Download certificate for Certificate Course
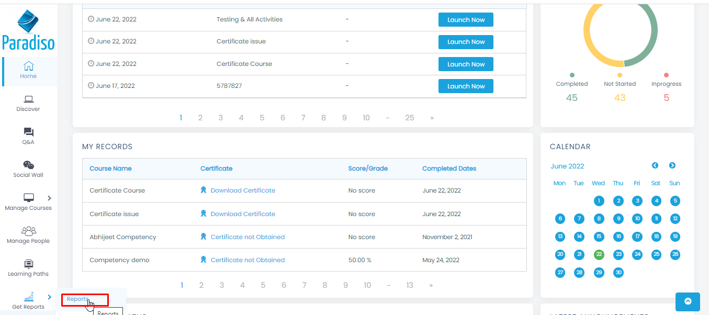The image size is (709, 315). pos(243,190)
